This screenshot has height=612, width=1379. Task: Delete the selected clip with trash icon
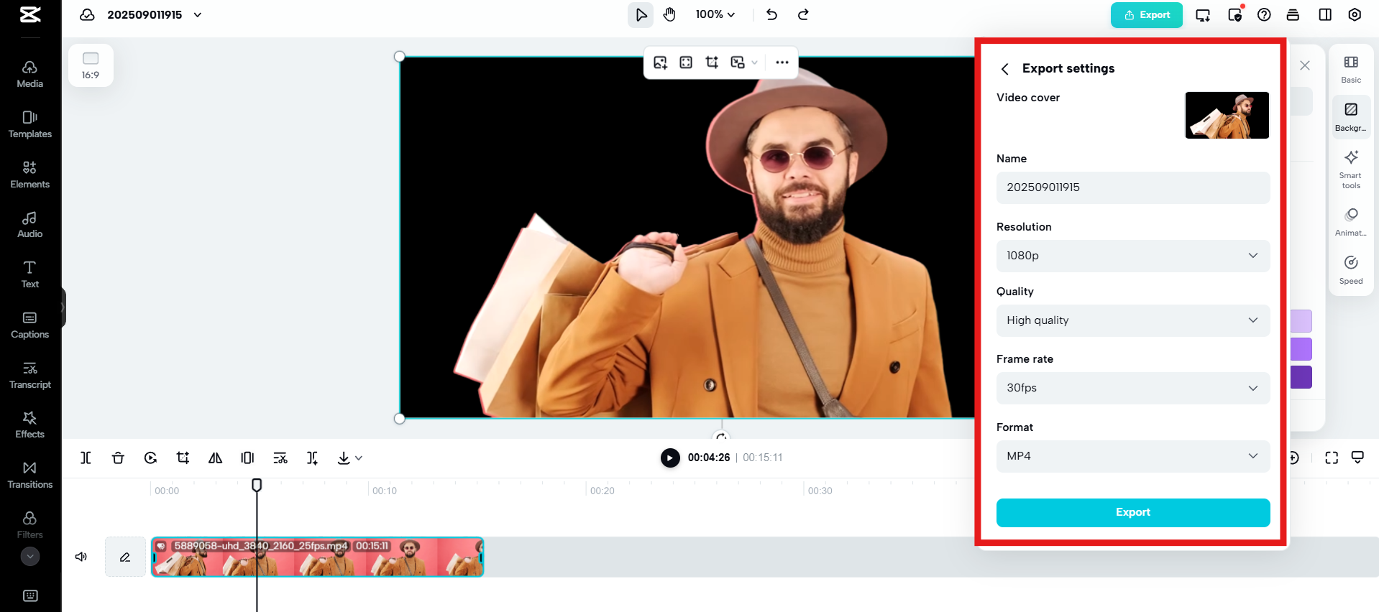click(118, 458)
